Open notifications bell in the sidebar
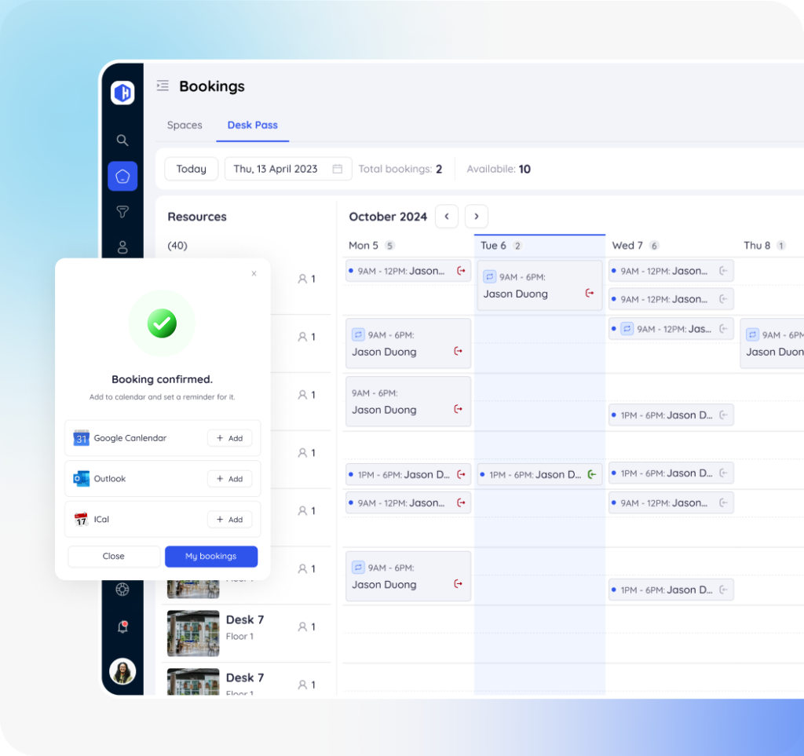This screenshot has height=756, width=804. (122, 626)
